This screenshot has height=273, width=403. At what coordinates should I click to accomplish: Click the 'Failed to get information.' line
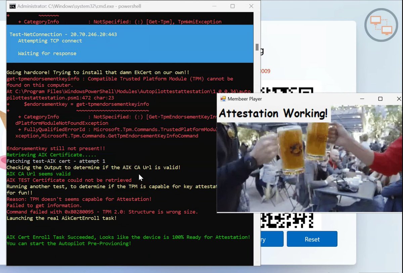44,206
